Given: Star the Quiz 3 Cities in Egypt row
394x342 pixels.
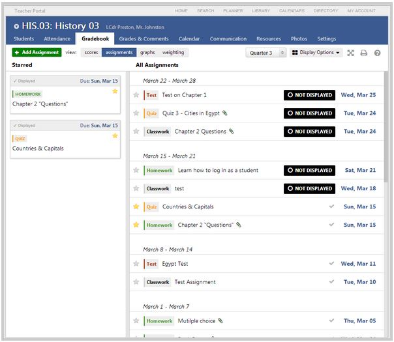Looking at the screenshot, I should point(136,113).
